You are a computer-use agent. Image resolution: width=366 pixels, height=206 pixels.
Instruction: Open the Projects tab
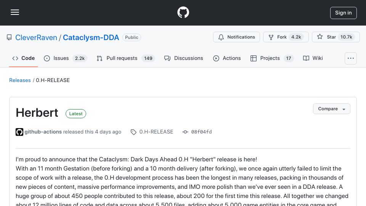pyautogui.click(x=272, y=58)
